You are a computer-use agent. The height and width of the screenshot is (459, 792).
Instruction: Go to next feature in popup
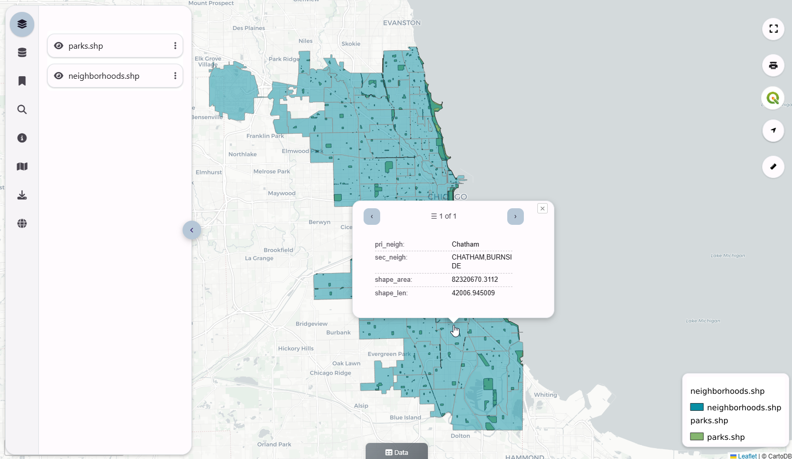click(x=515, y=217)
